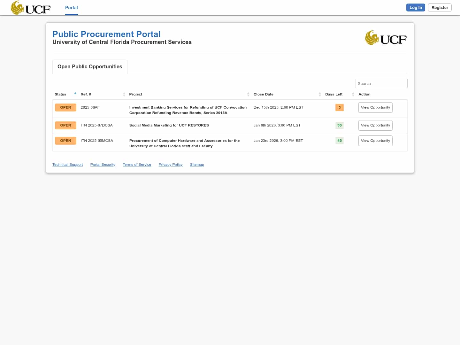Viewport: 460px width, 345px height.
Task: Focus the Search input field
Action: (x=381, y=83)
